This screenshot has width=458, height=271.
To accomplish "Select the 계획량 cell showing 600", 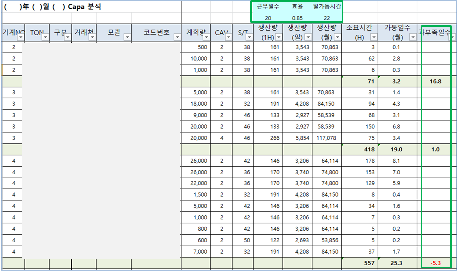I will pyautogui.click(x=196, y=240).
